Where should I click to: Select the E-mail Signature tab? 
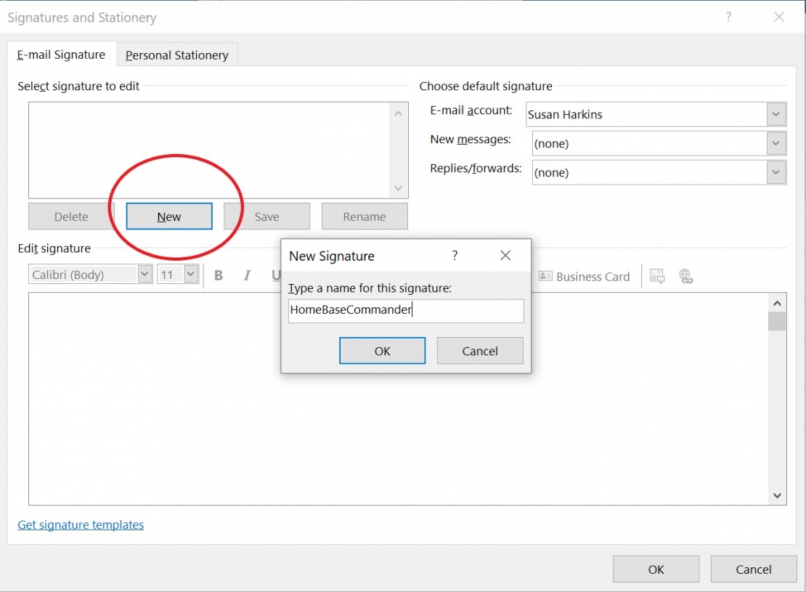pyautogui.click(x=62, y=54)
